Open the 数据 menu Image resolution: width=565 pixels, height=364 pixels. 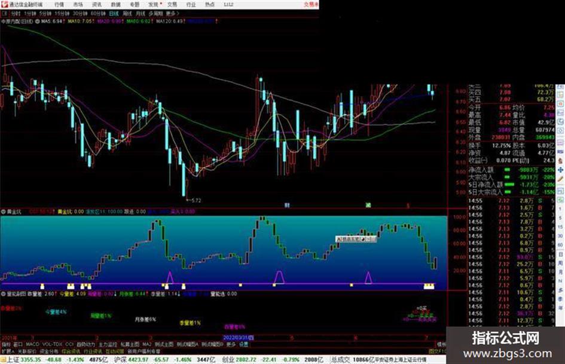point(115,4)
